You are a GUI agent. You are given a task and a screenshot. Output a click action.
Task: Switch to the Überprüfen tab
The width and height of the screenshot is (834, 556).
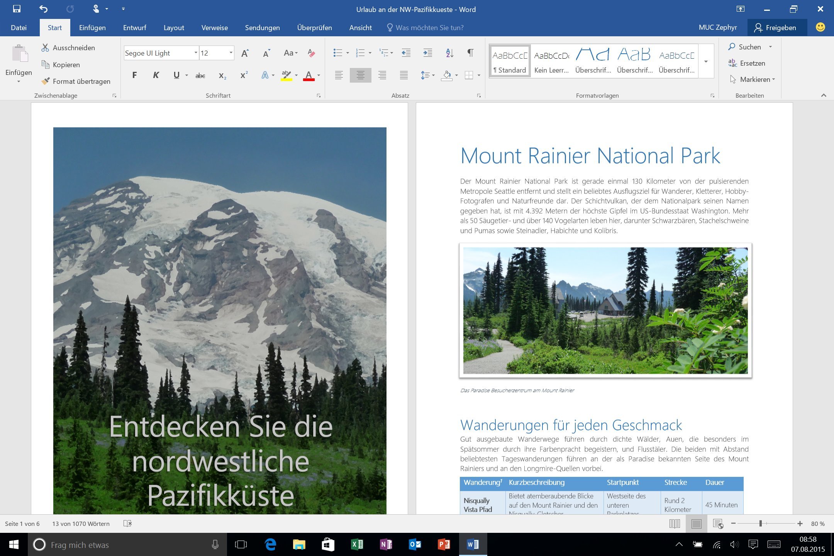point(314,27)
